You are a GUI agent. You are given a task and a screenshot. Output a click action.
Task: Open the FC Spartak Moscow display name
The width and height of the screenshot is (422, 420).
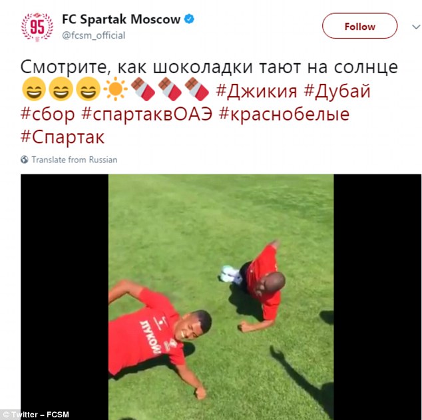121,19
